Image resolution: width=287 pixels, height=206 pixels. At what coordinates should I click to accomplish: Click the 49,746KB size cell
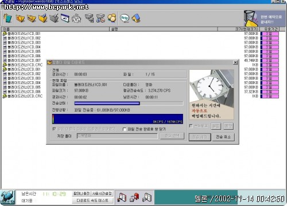(251, 61)
